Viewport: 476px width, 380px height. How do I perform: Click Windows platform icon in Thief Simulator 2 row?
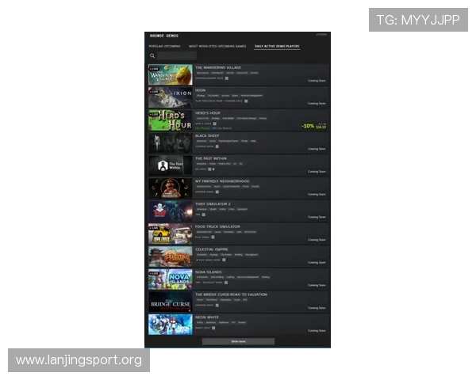point(204,215)
